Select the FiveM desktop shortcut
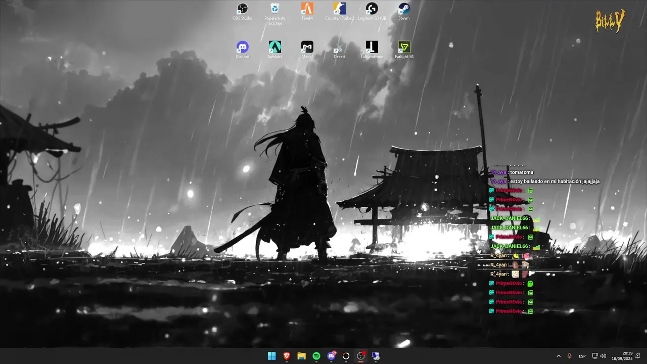The image size is (647, 364). pos(307,12)
